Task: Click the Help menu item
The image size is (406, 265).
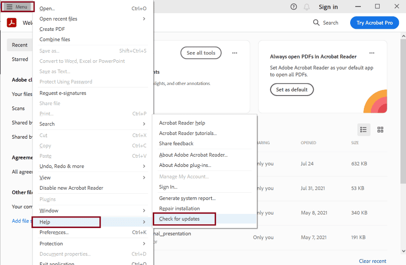Action: [x=93, y=222]
